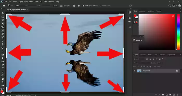Select the Gradient tool
Screen dimensions: 182x96
(3, 55)
